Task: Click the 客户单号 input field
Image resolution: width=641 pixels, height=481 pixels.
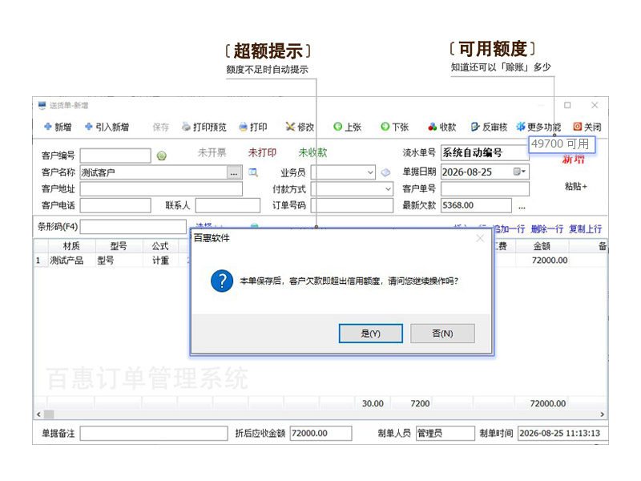Action: (x=486, y=189)
